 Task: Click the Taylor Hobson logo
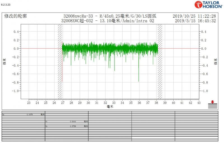[x=208, y=4]
